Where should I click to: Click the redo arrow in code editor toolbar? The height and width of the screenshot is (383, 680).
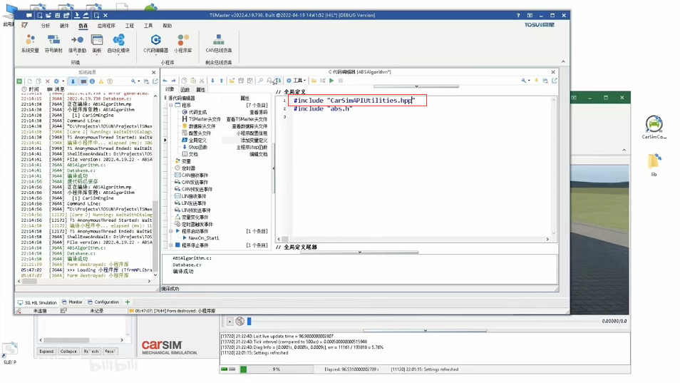[173, 81]
